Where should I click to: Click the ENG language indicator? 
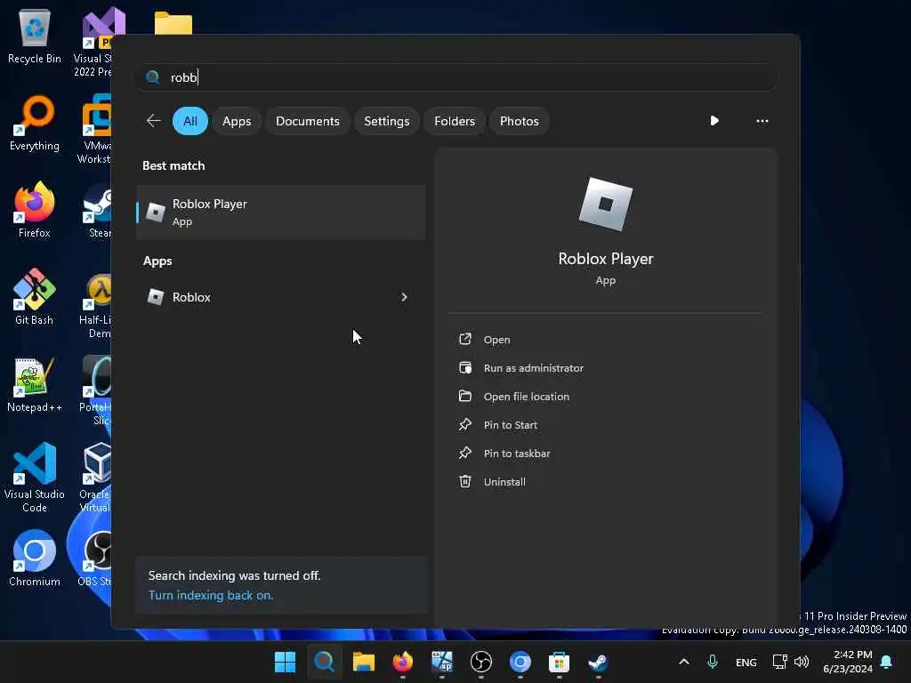(x=746, y=662)
